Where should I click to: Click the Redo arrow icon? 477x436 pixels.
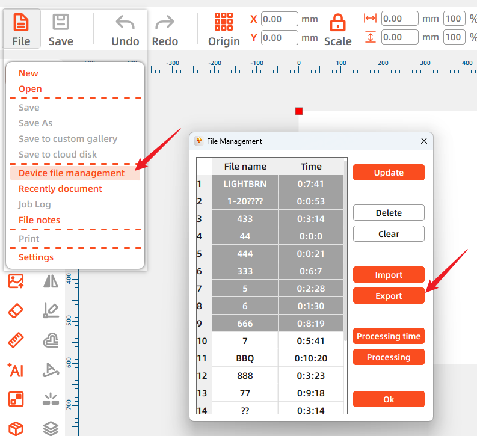(165, 23)
